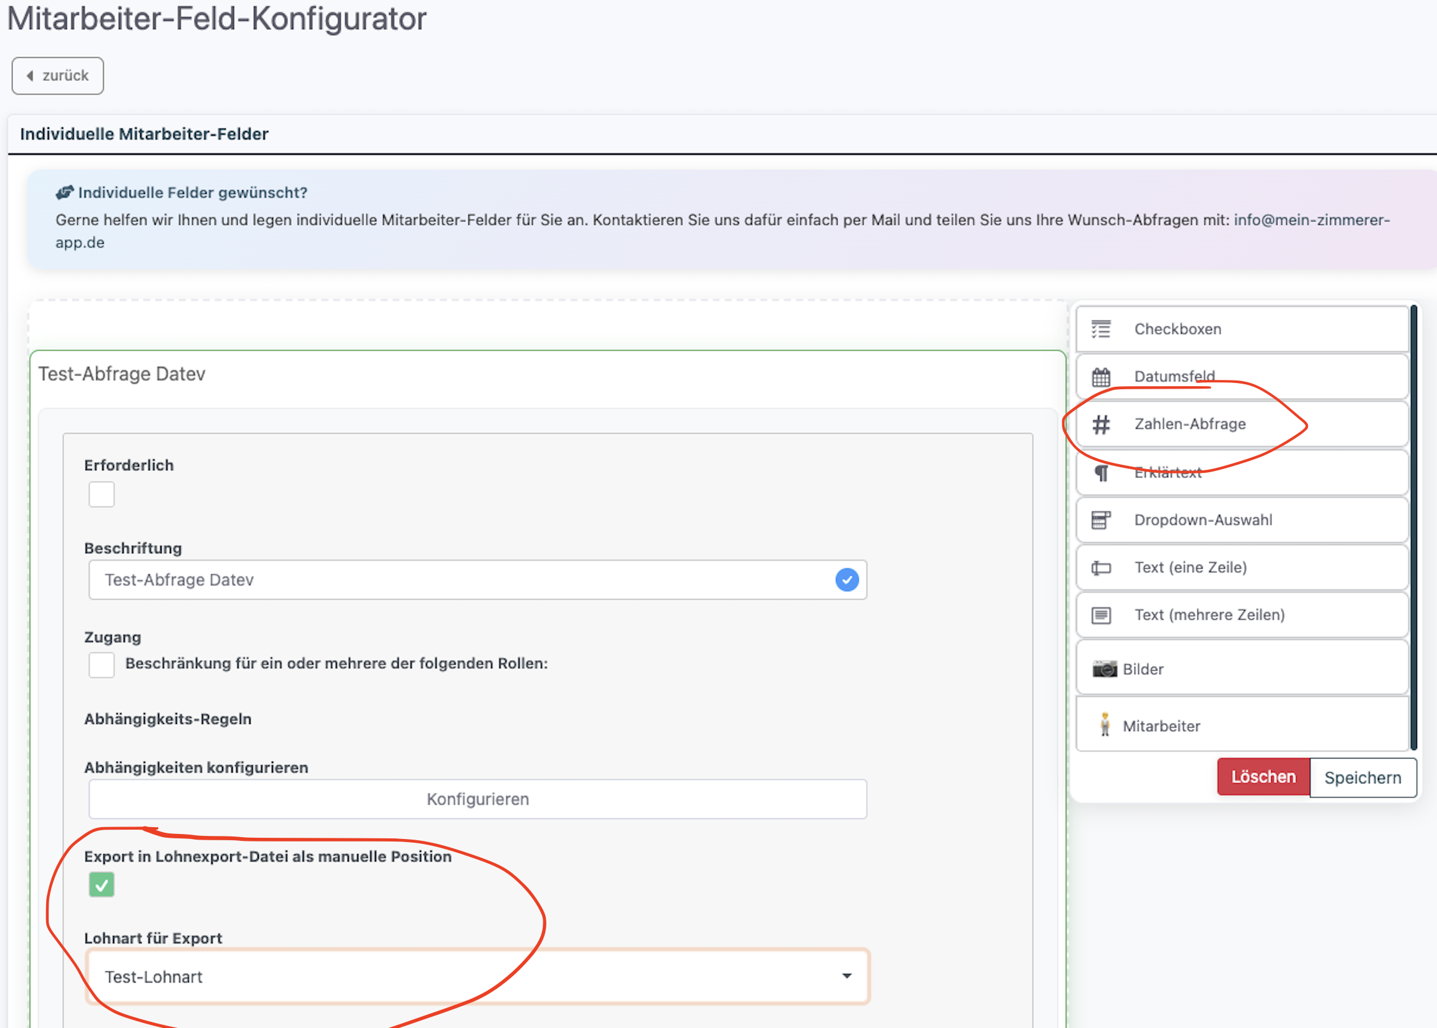Click the Dropdown-Auswahl field icon

point(1101,520)
